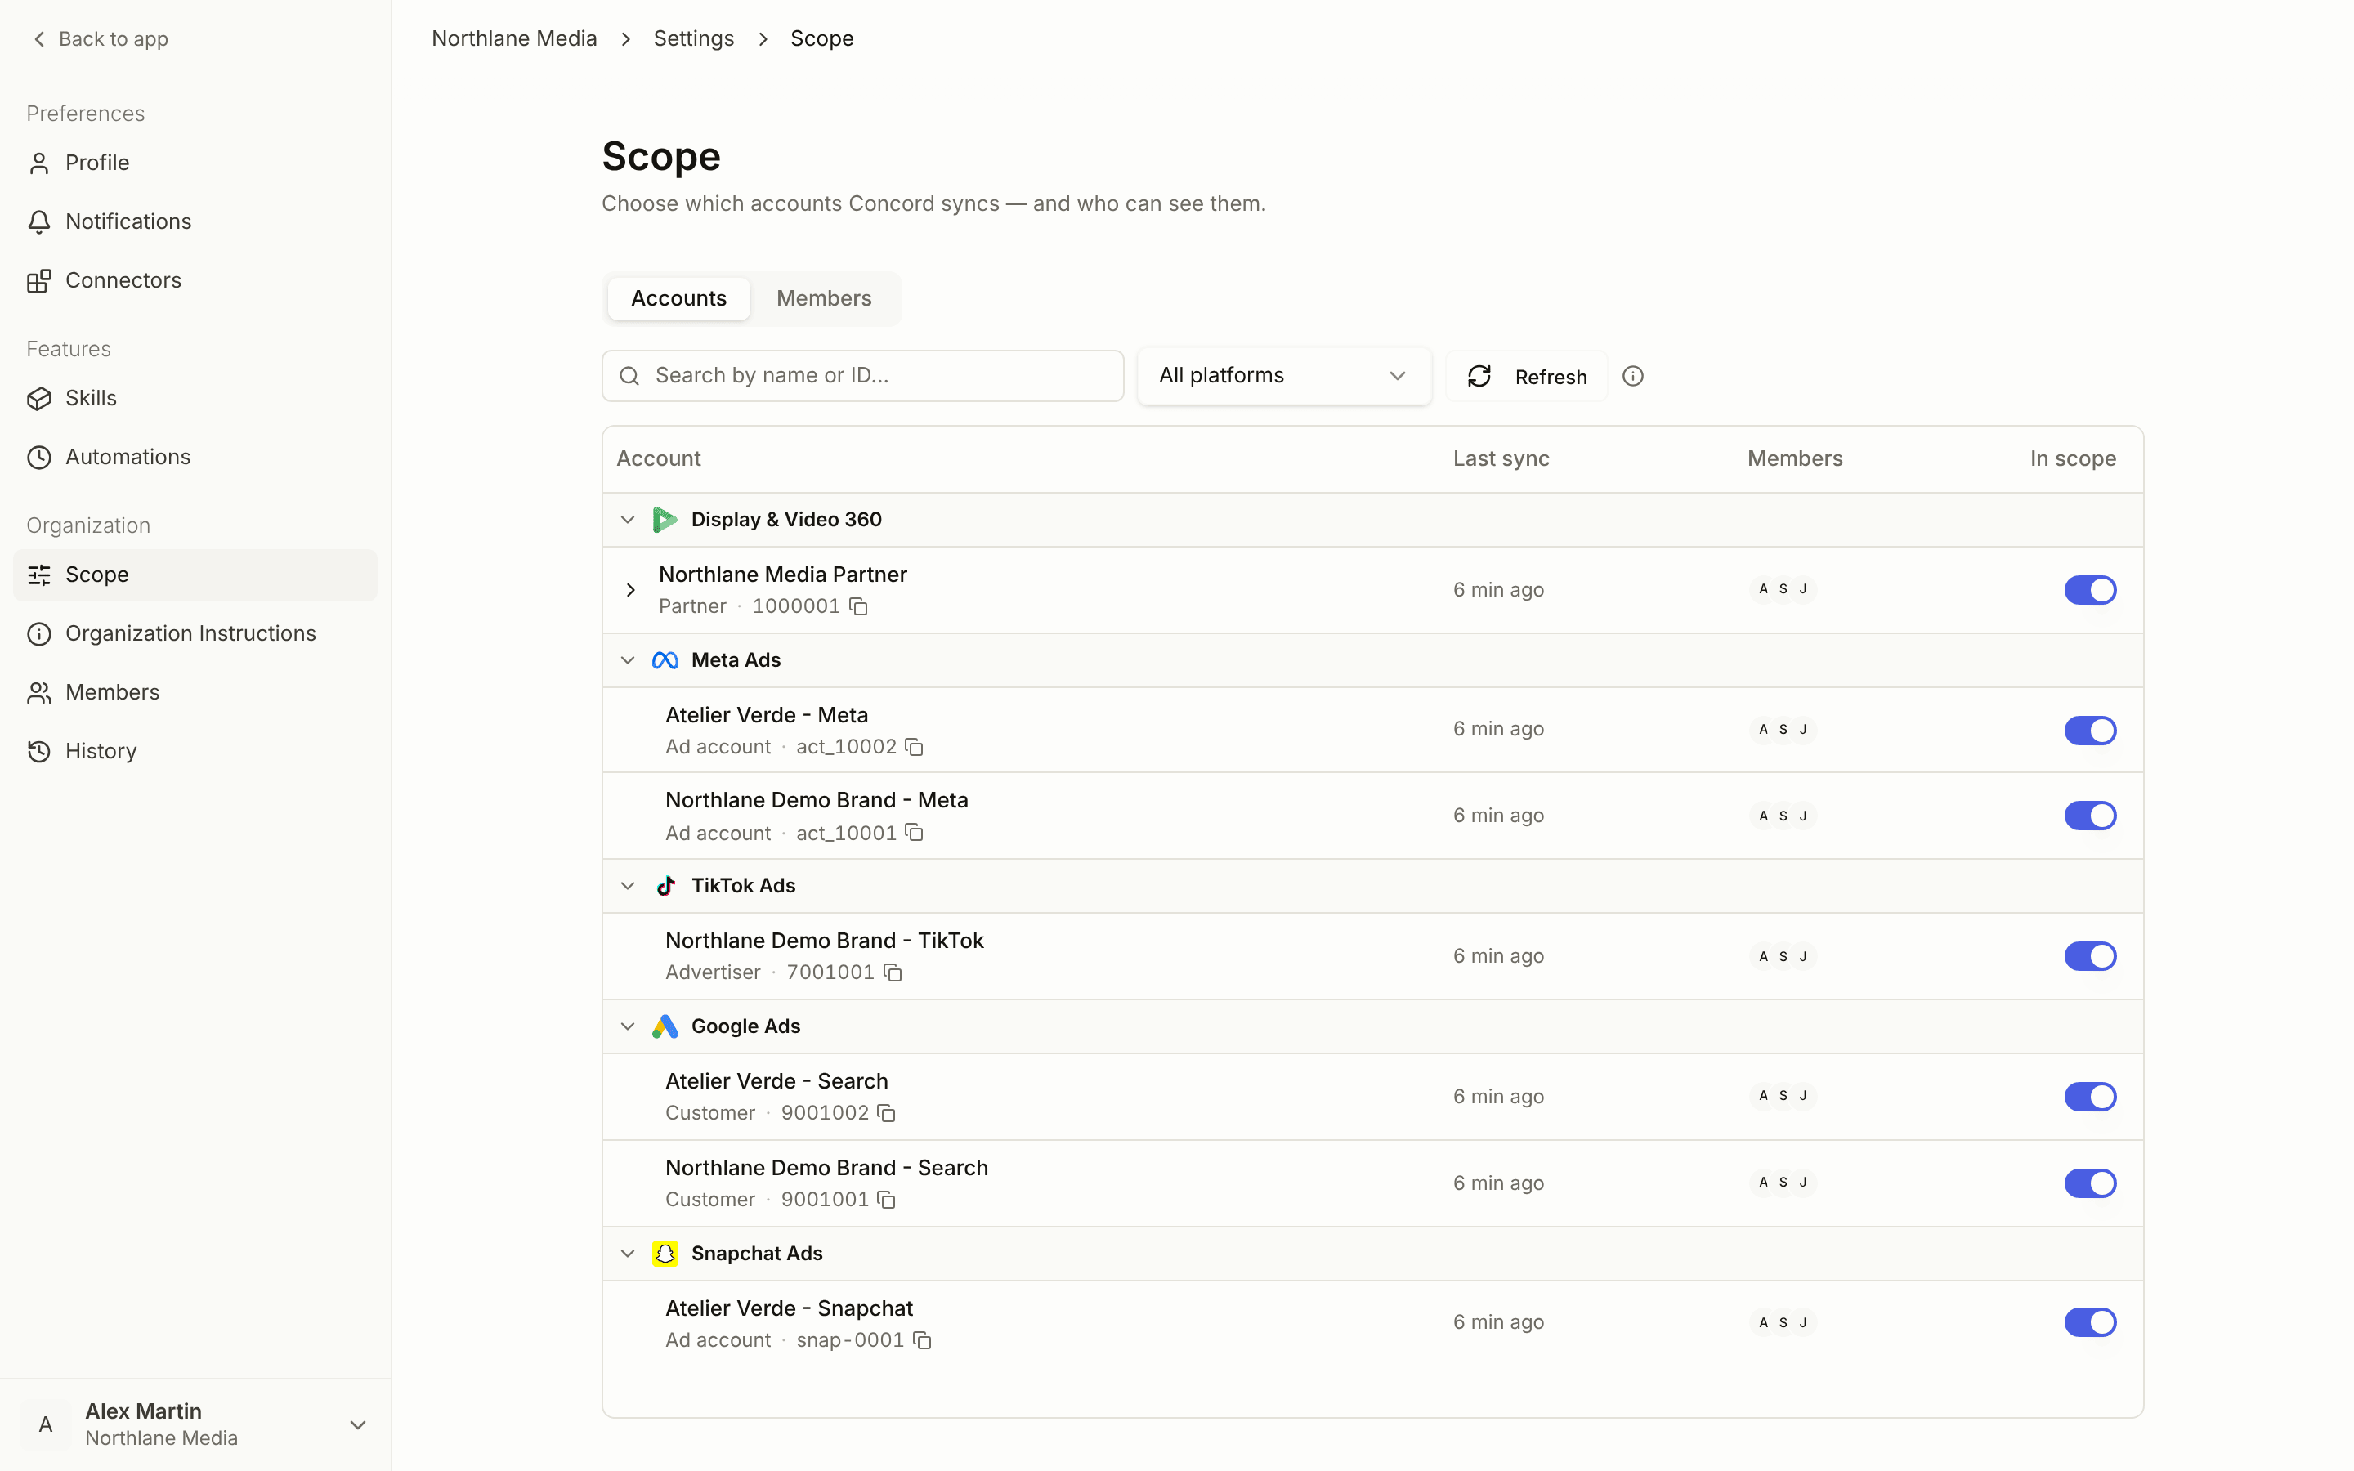Image resolution: width=2354 pixels, height=1471 pixels.
Task: Expand the Northlane Media Partner row
Action: [x=630, y=591]
